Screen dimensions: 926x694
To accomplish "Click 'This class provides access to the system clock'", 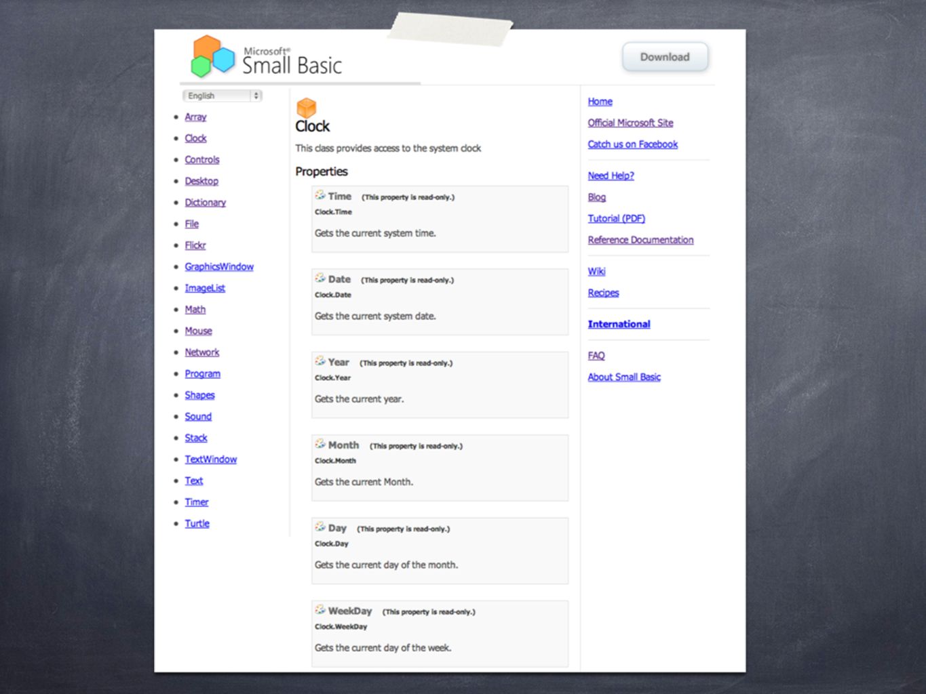I will tap(388, 148).
